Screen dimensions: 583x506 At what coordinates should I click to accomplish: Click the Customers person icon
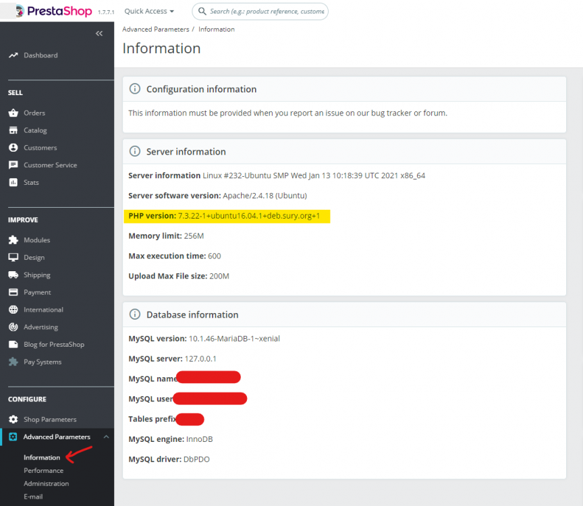13,148
